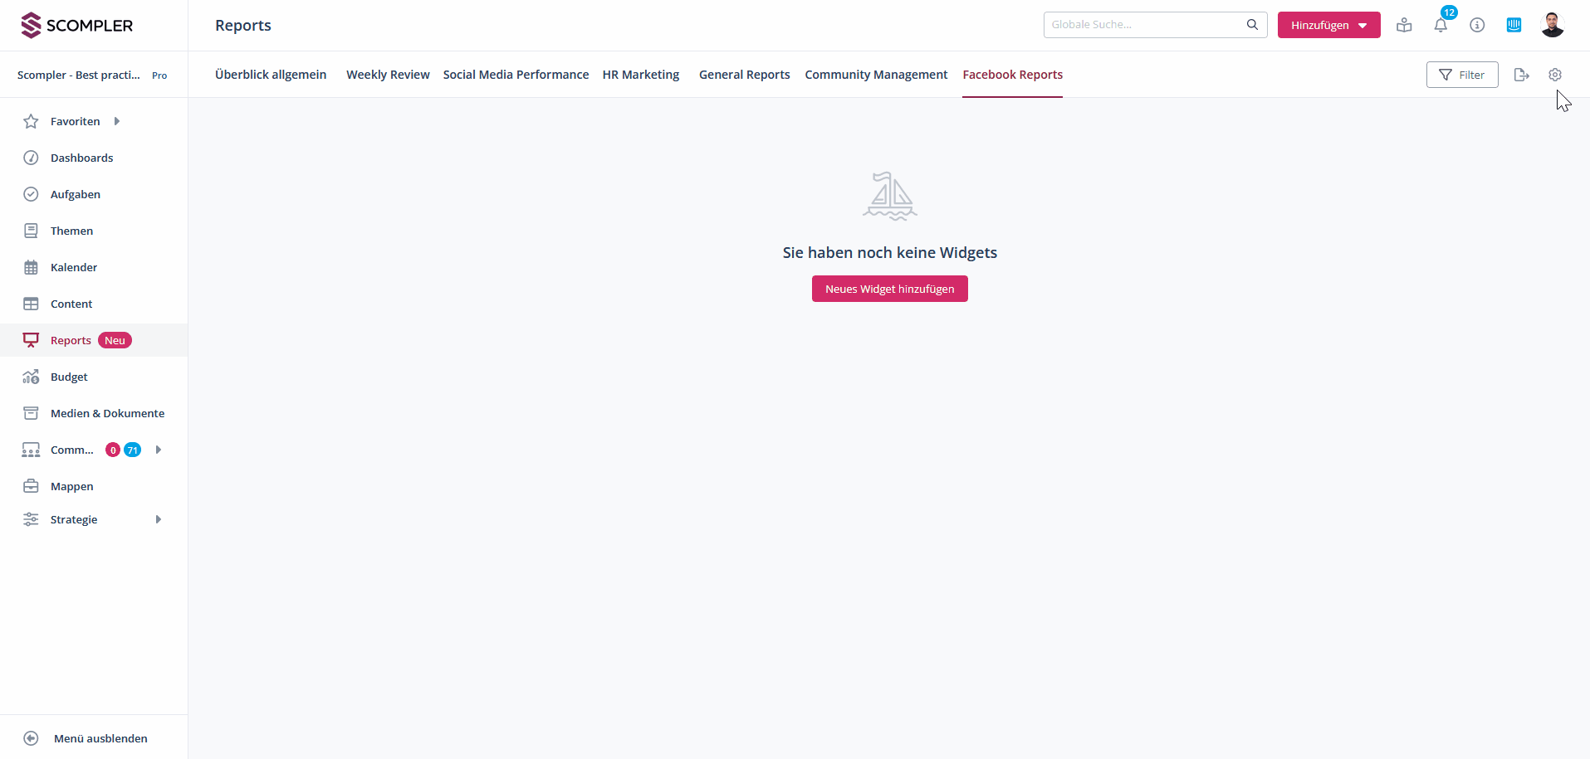Select the Social Media Performance tab
1590x759 pixels.
click(516, 75)
